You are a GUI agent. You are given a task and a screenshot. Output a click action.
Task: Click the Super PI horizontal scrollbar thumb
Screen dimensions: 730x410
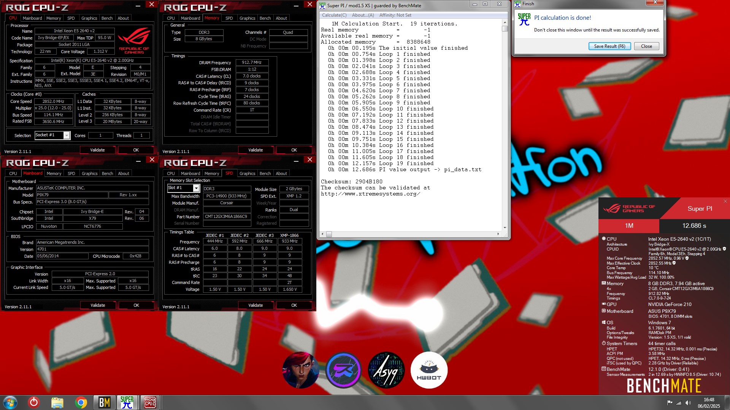329,234
